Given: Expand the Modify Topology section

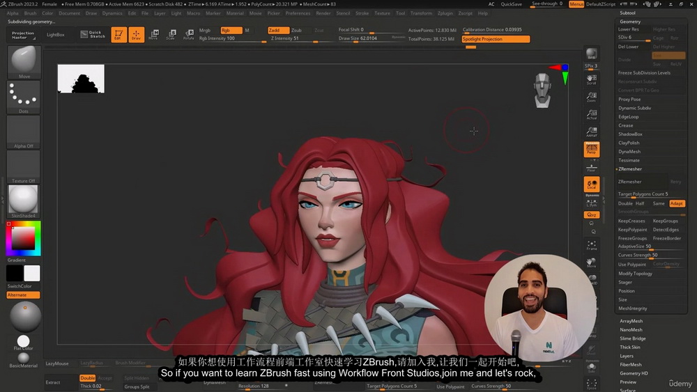Looking at the screenshot, I should tap(636, 274).
